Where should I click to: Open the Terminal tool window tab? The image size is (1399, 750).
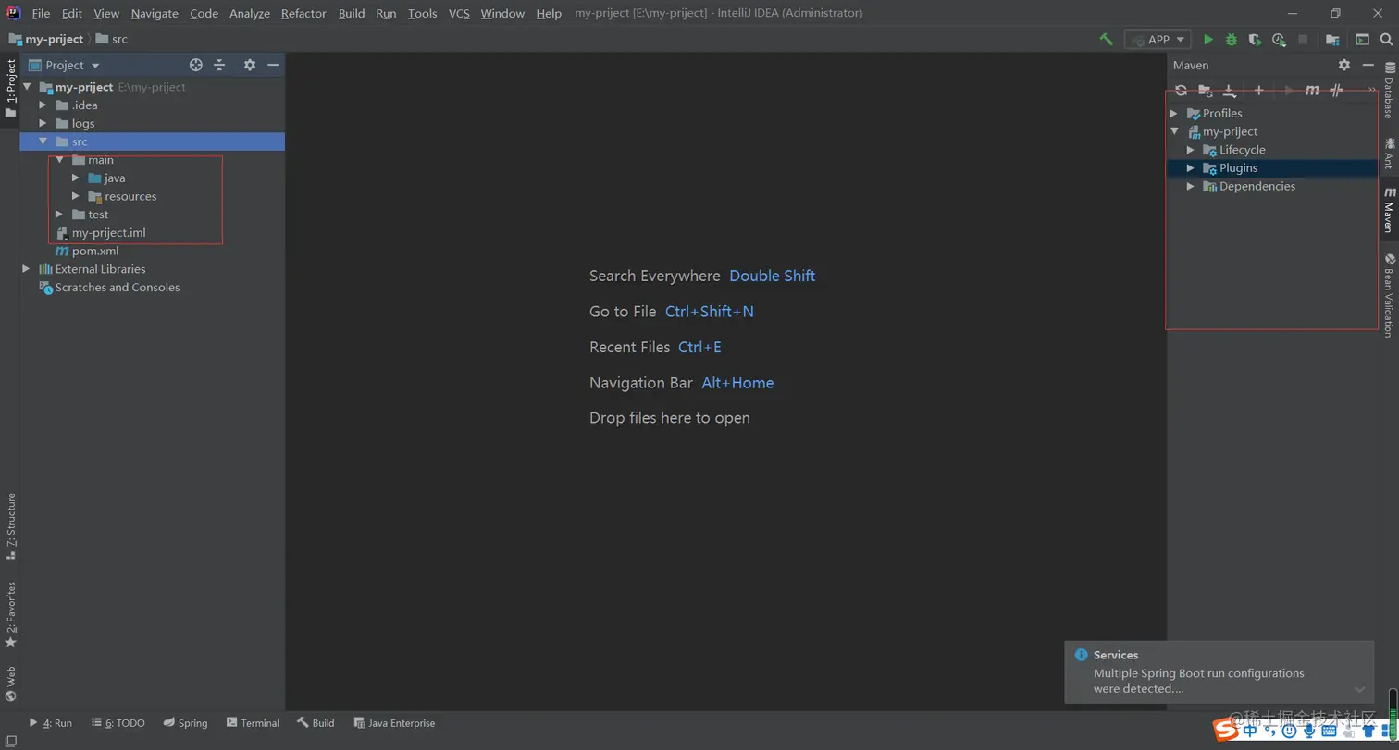253,723
